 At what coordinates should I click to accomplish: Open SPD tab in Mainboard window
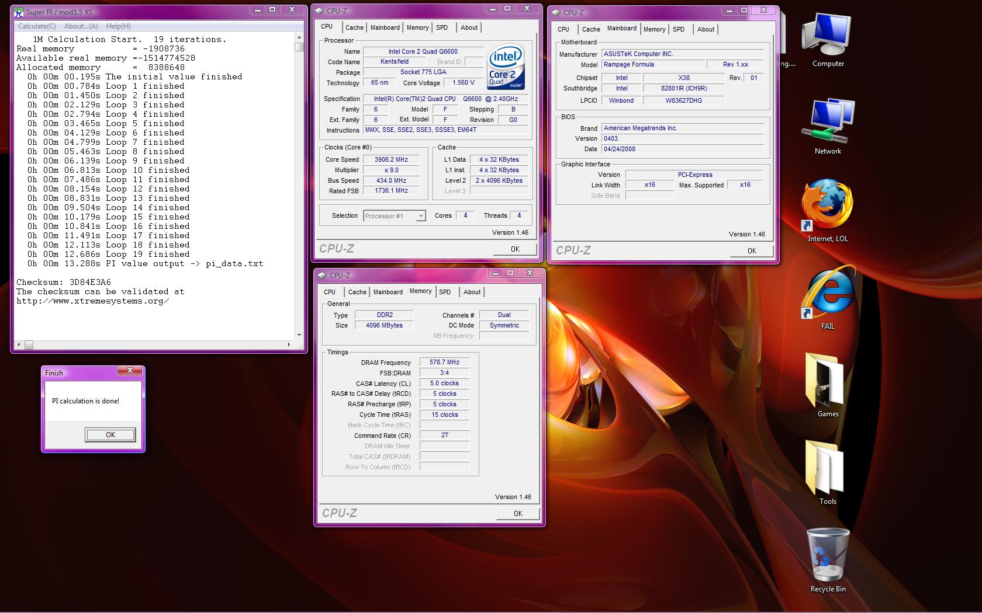[x=679, y=29]
